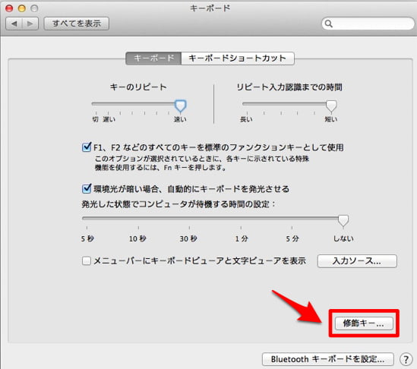Click the 入力ソース… button
This screenshot has height=369, width=417.
point(357,261)
